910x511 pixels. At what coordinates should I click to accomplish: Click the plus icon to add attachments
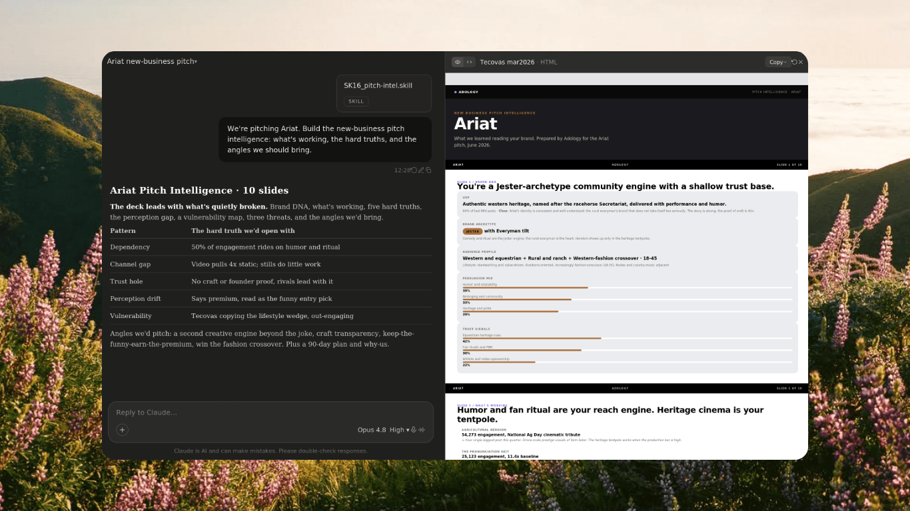pyautogui.click(x=123, y=430)
